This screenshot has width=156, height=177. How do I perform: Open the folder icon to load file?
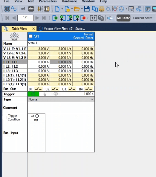77,9
